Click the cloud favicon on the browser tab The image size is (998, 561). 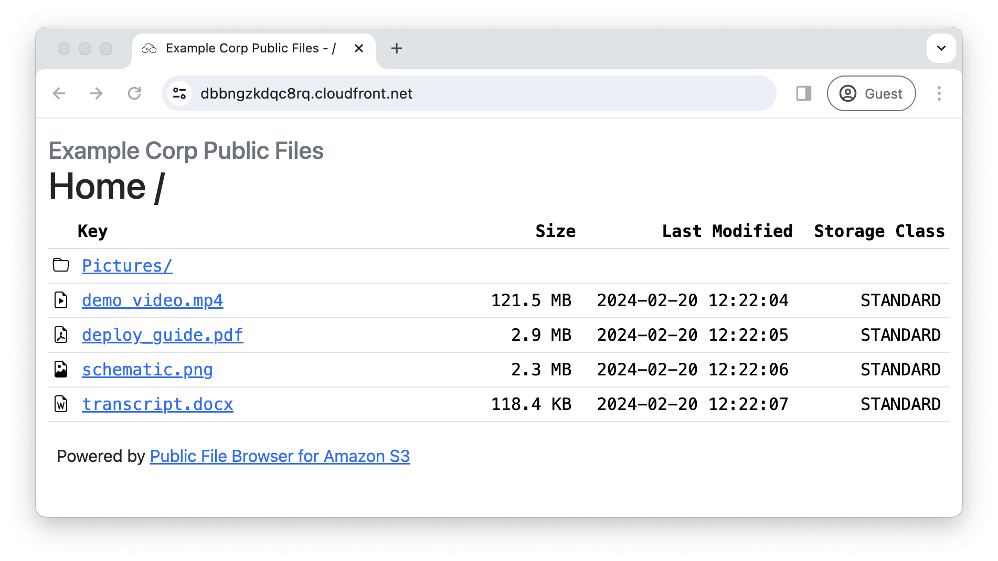(x=150, y=48)
